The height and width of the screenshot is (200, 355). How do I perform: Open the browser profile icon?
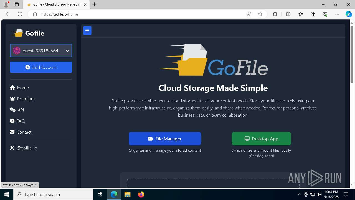pyautogui.click(x=6, y=4)
